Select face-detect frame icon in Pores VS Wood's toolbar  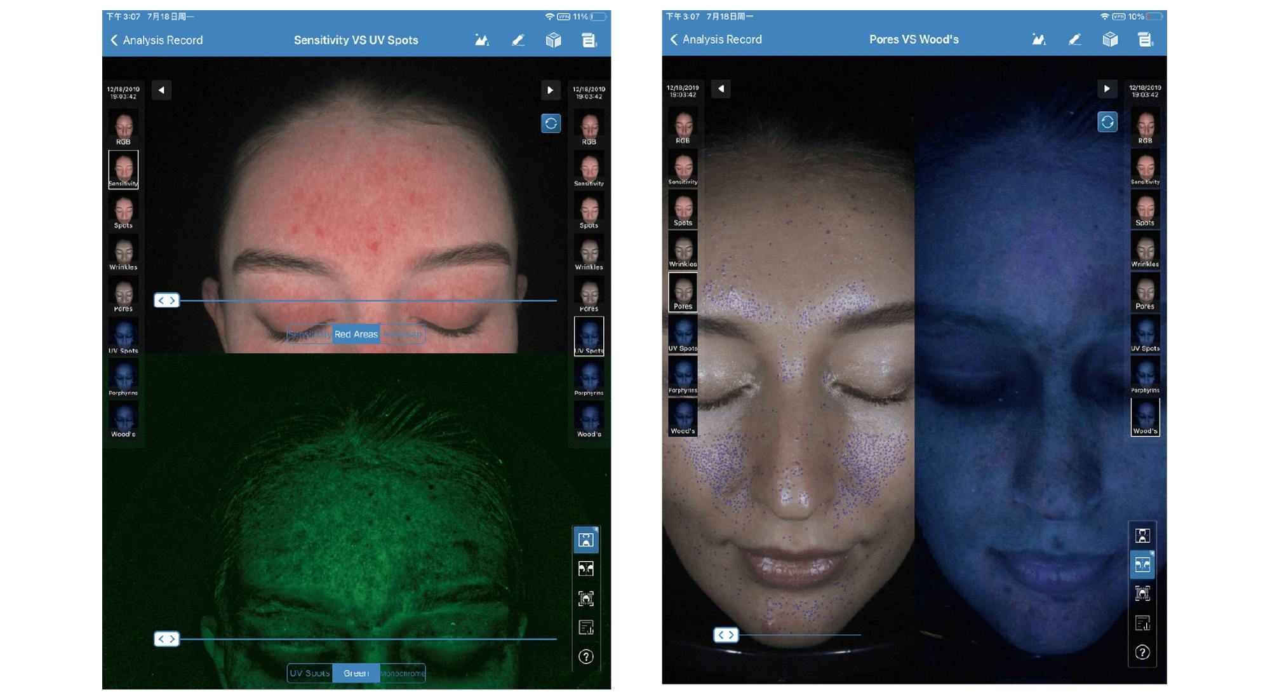[x=1142, y=594]
